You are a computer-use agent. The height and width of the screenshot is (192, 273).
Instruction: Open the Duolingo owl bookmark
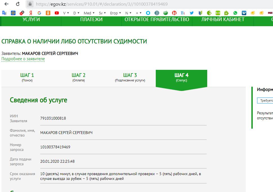(x=218, y=13)
